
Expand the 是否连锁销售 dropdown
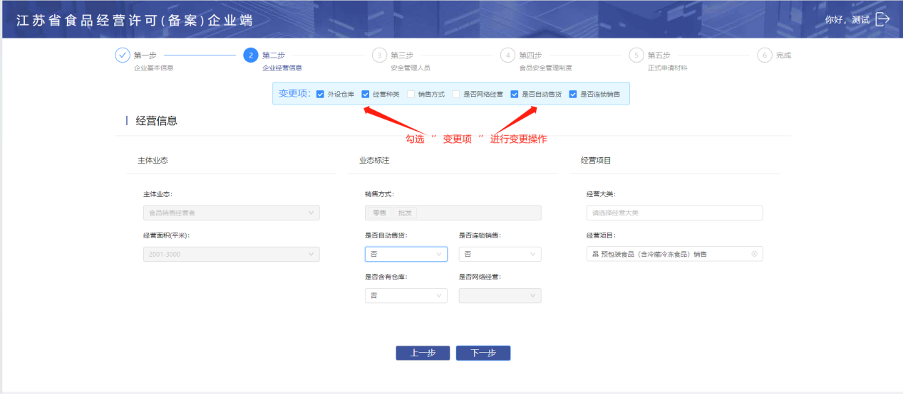[x=500, y=254]
